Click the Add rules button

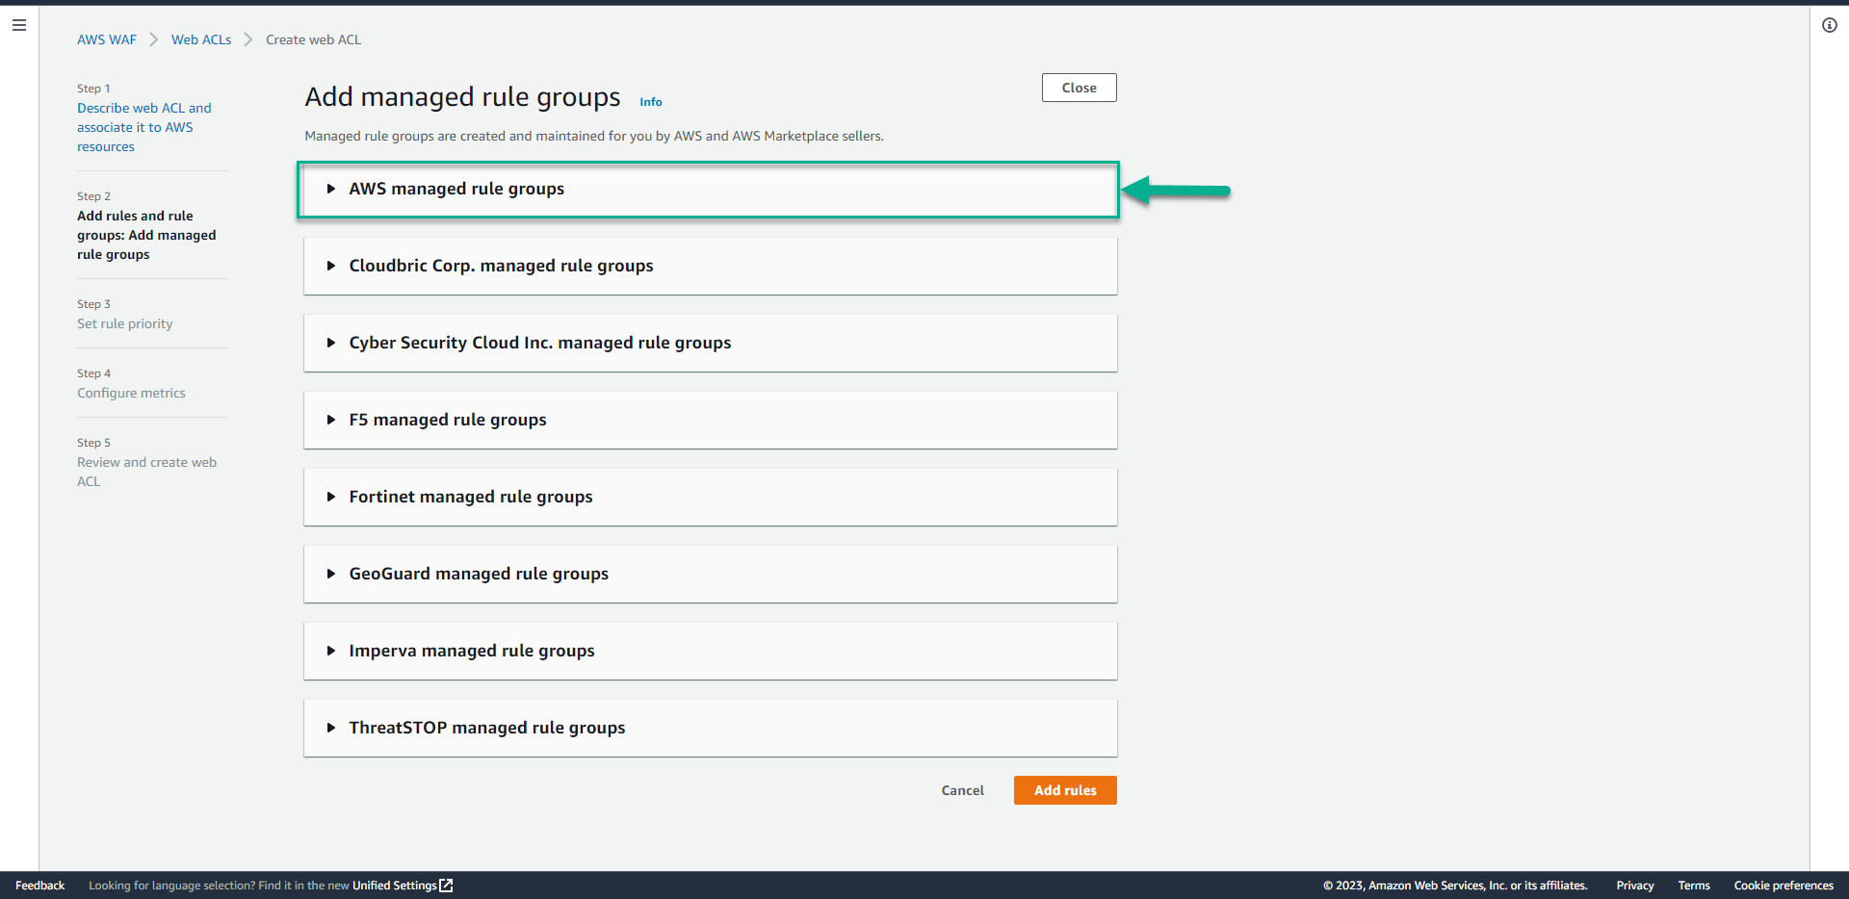[x=1064, y=789]
